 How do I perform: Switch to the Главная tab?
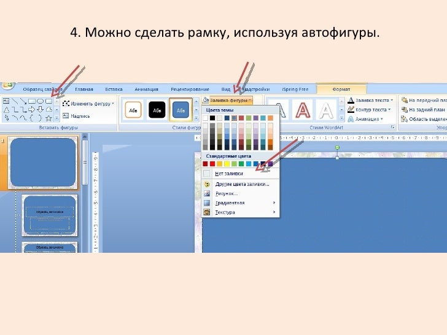point(84,89)
